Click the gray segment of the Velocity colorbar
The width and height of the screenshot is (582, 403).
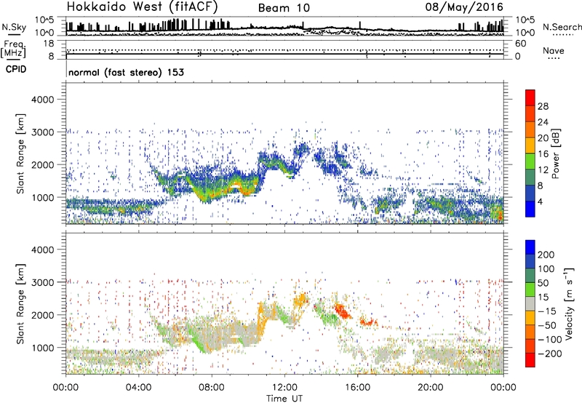tap(530, 303)
